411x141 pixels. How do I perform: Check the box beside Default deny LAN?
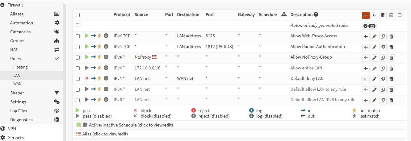point(78,79)
